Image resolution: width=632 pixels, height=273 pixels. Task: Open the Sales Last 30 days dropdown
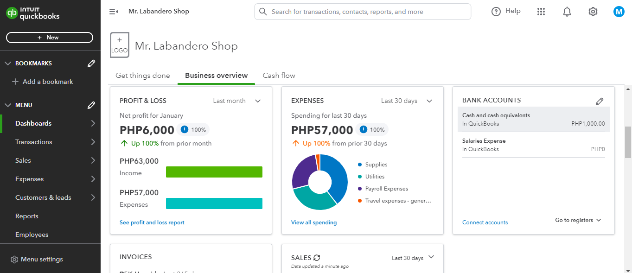[413, 258]
